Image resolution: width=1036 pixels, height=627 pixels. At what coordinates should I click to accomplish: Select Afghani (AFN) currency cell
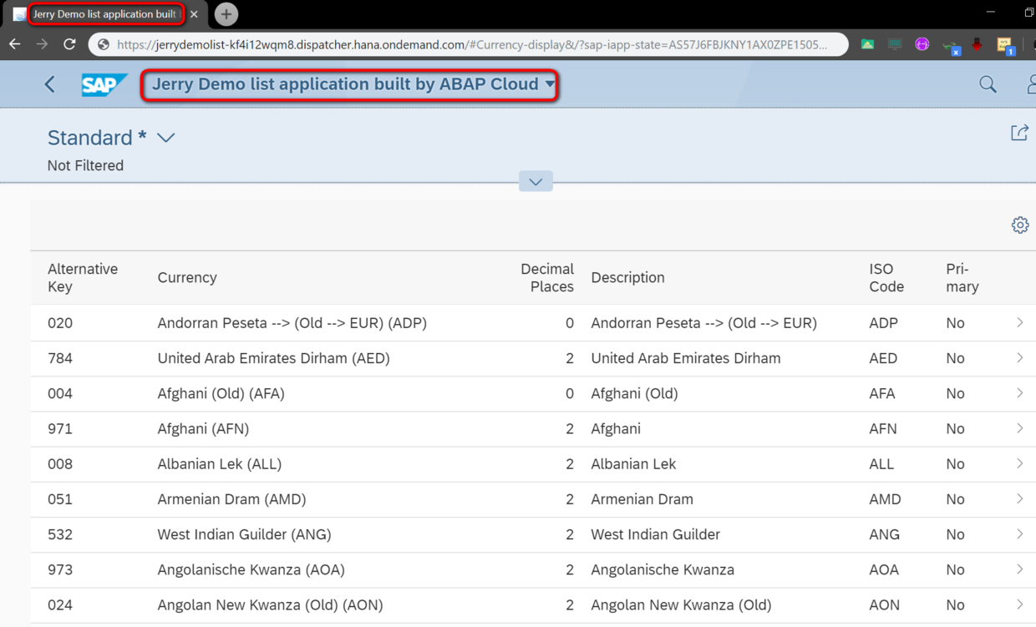point(203,429)
